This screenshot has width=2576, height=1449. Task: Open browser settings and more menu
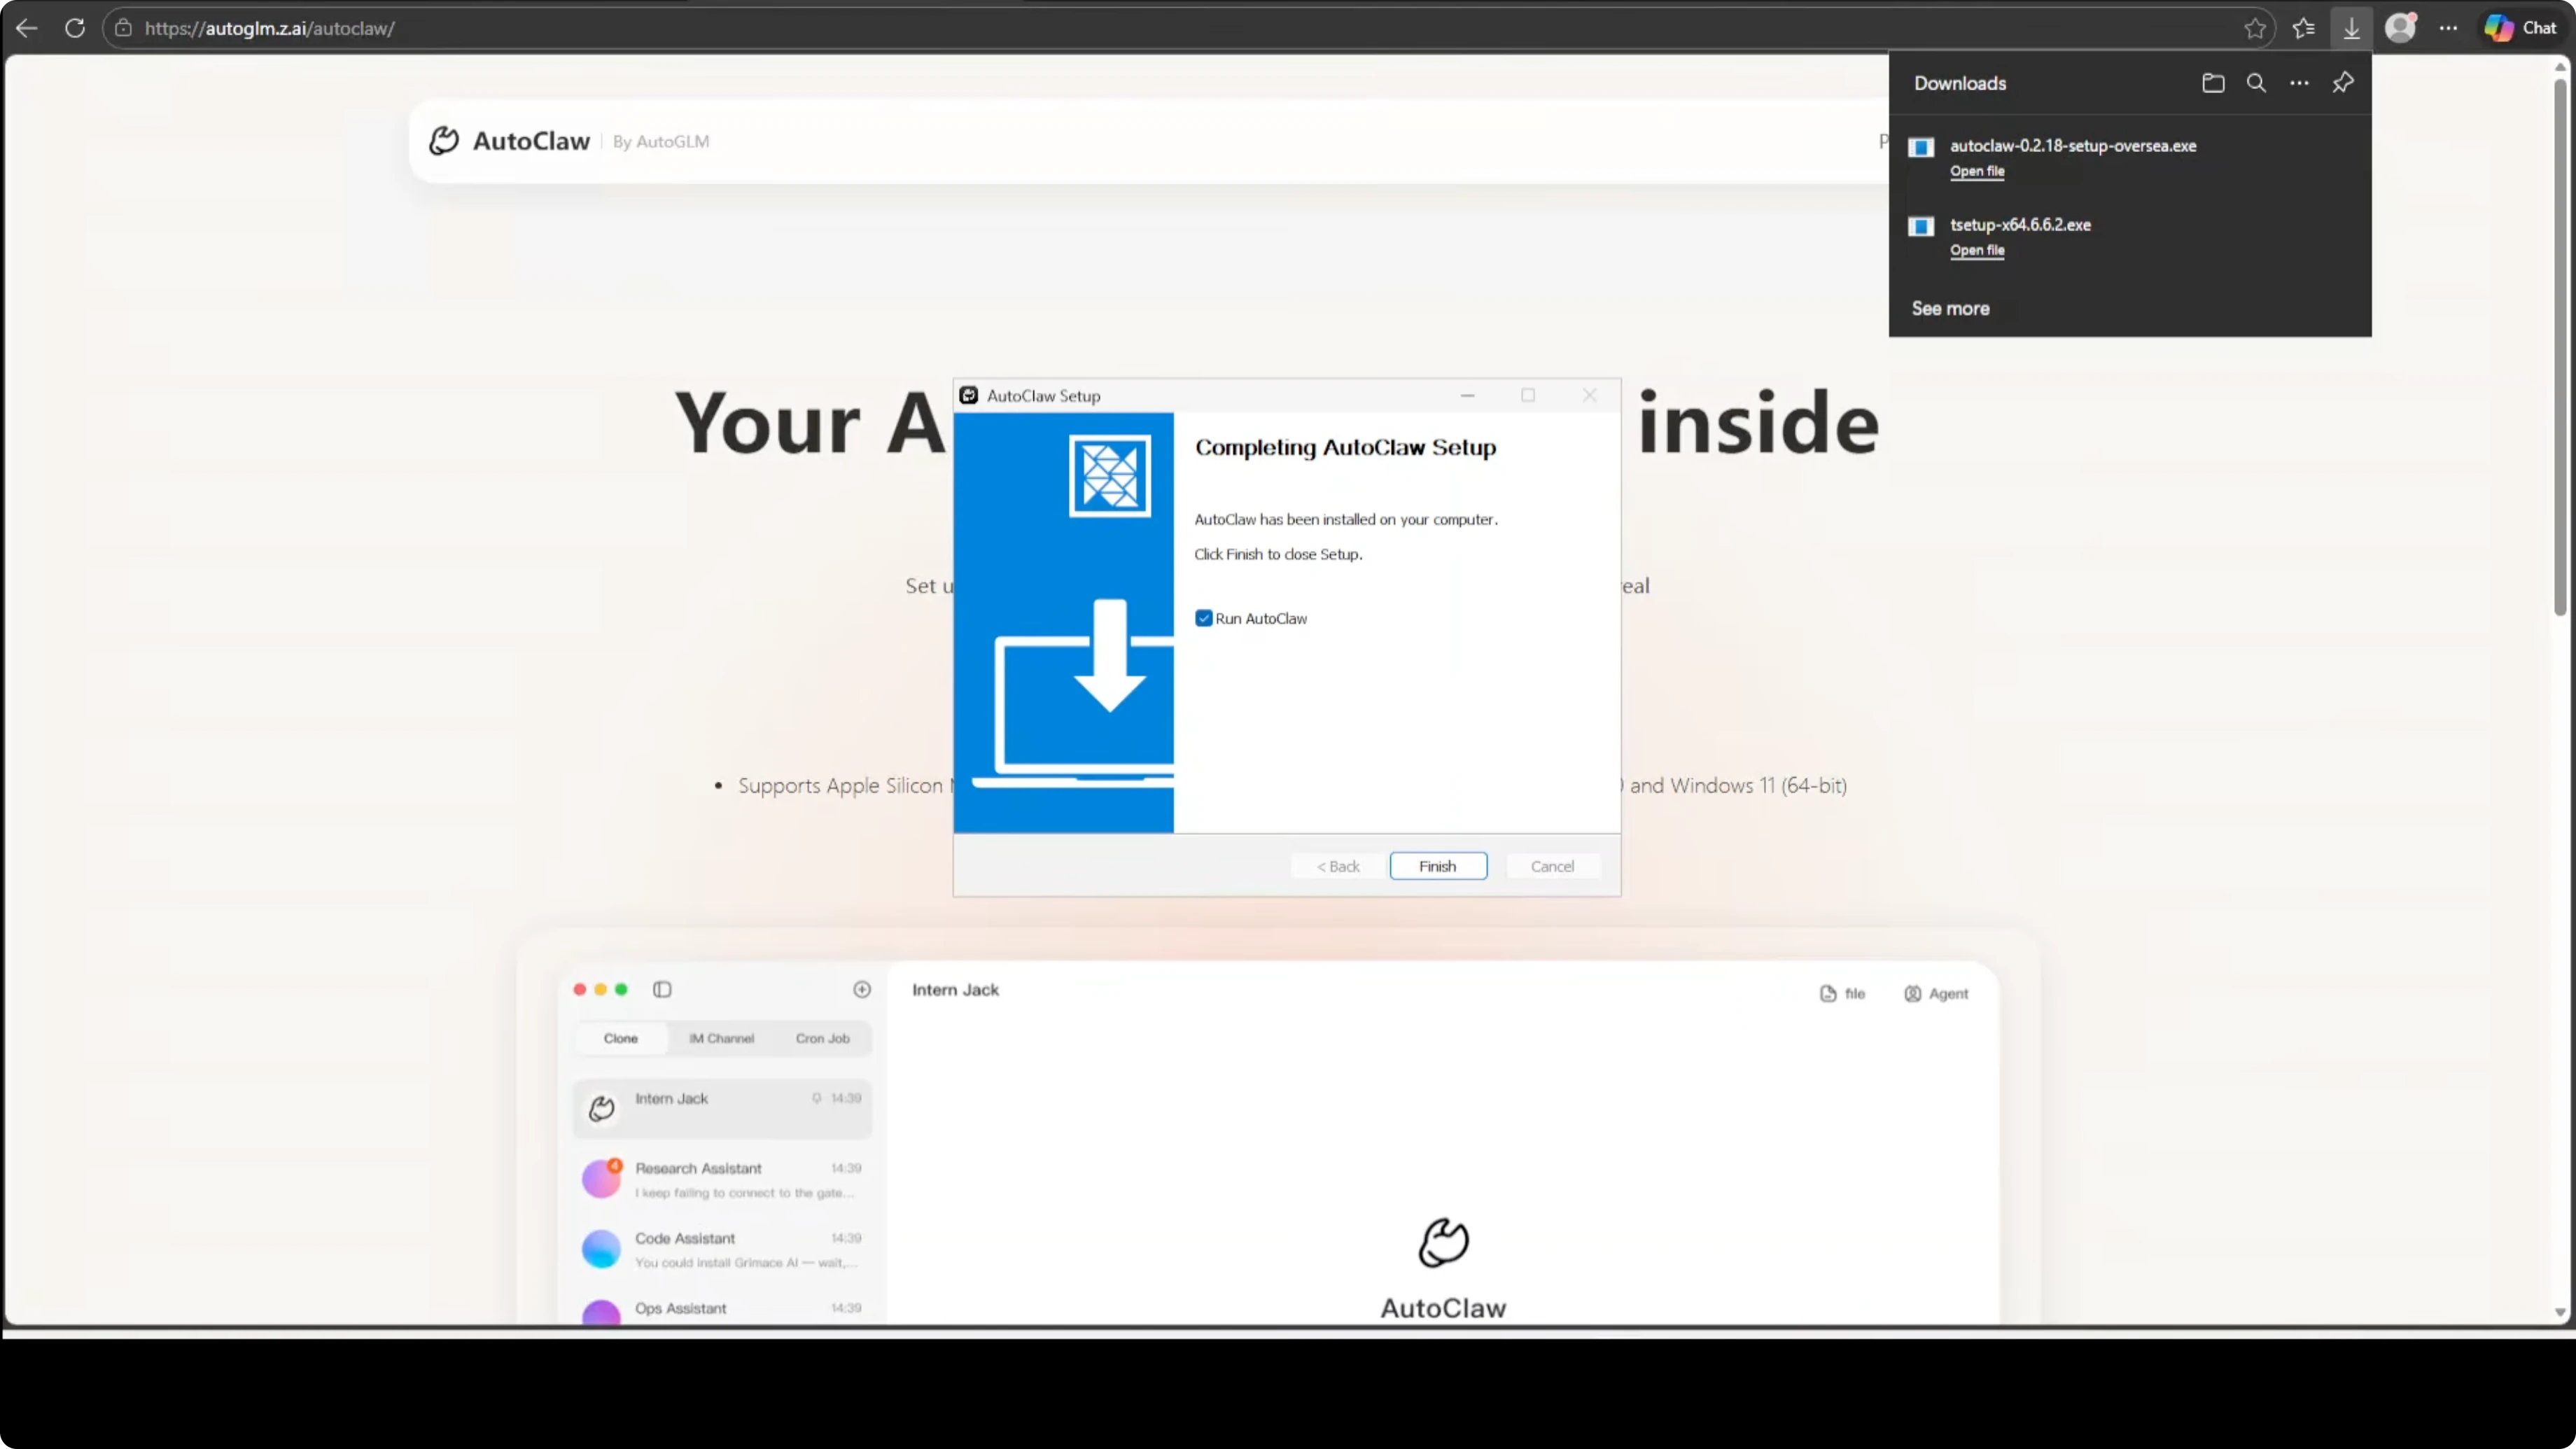click(2448, 28)
